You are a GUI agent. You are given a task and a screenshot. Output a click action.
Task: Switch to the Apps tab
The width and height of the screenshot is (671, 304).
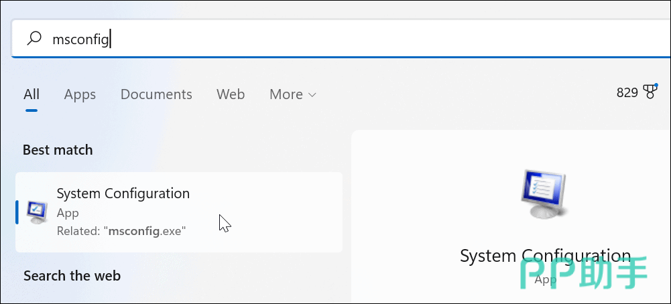click(80, 94)
